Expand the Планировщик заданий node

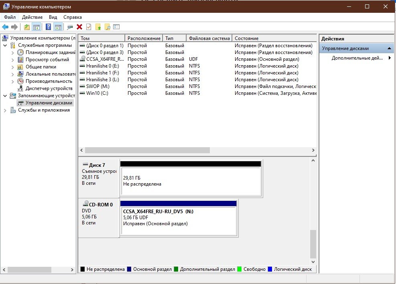[12, 53]
